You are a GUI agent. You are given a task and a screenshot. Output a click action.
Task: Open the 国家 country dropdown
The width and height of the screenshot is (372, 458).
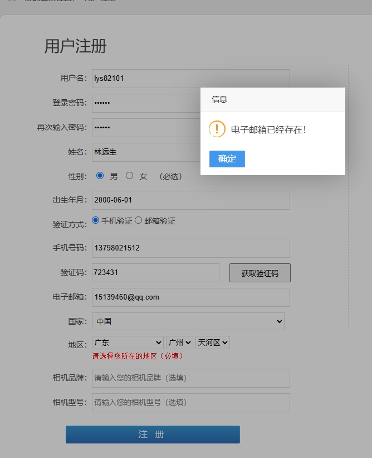[188, 321]
